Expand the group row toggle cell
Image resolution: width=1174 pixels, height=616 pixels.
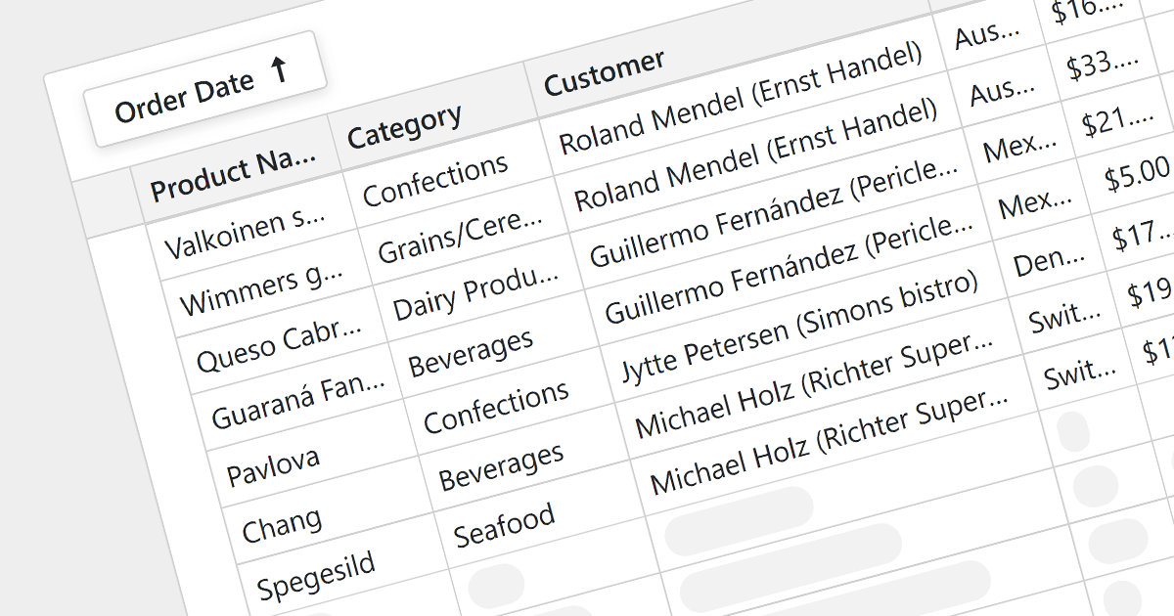pos(110,209)
